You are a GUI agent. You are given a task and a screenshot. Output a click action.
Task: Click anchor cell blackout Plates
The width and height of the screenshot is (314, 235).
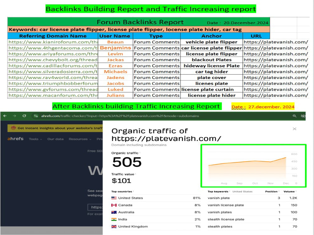click(x=212, y=60)
